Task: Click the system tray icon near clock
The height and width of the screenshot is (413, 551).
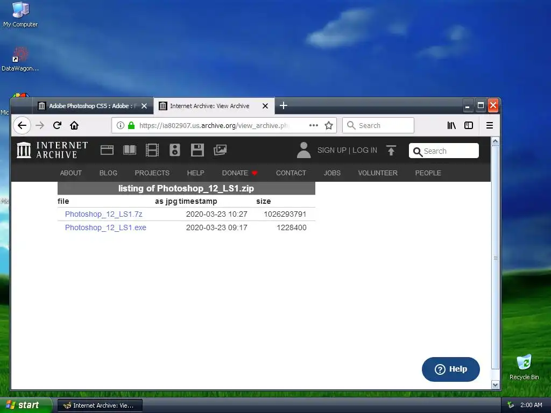Action: click(x=510, y=405)
